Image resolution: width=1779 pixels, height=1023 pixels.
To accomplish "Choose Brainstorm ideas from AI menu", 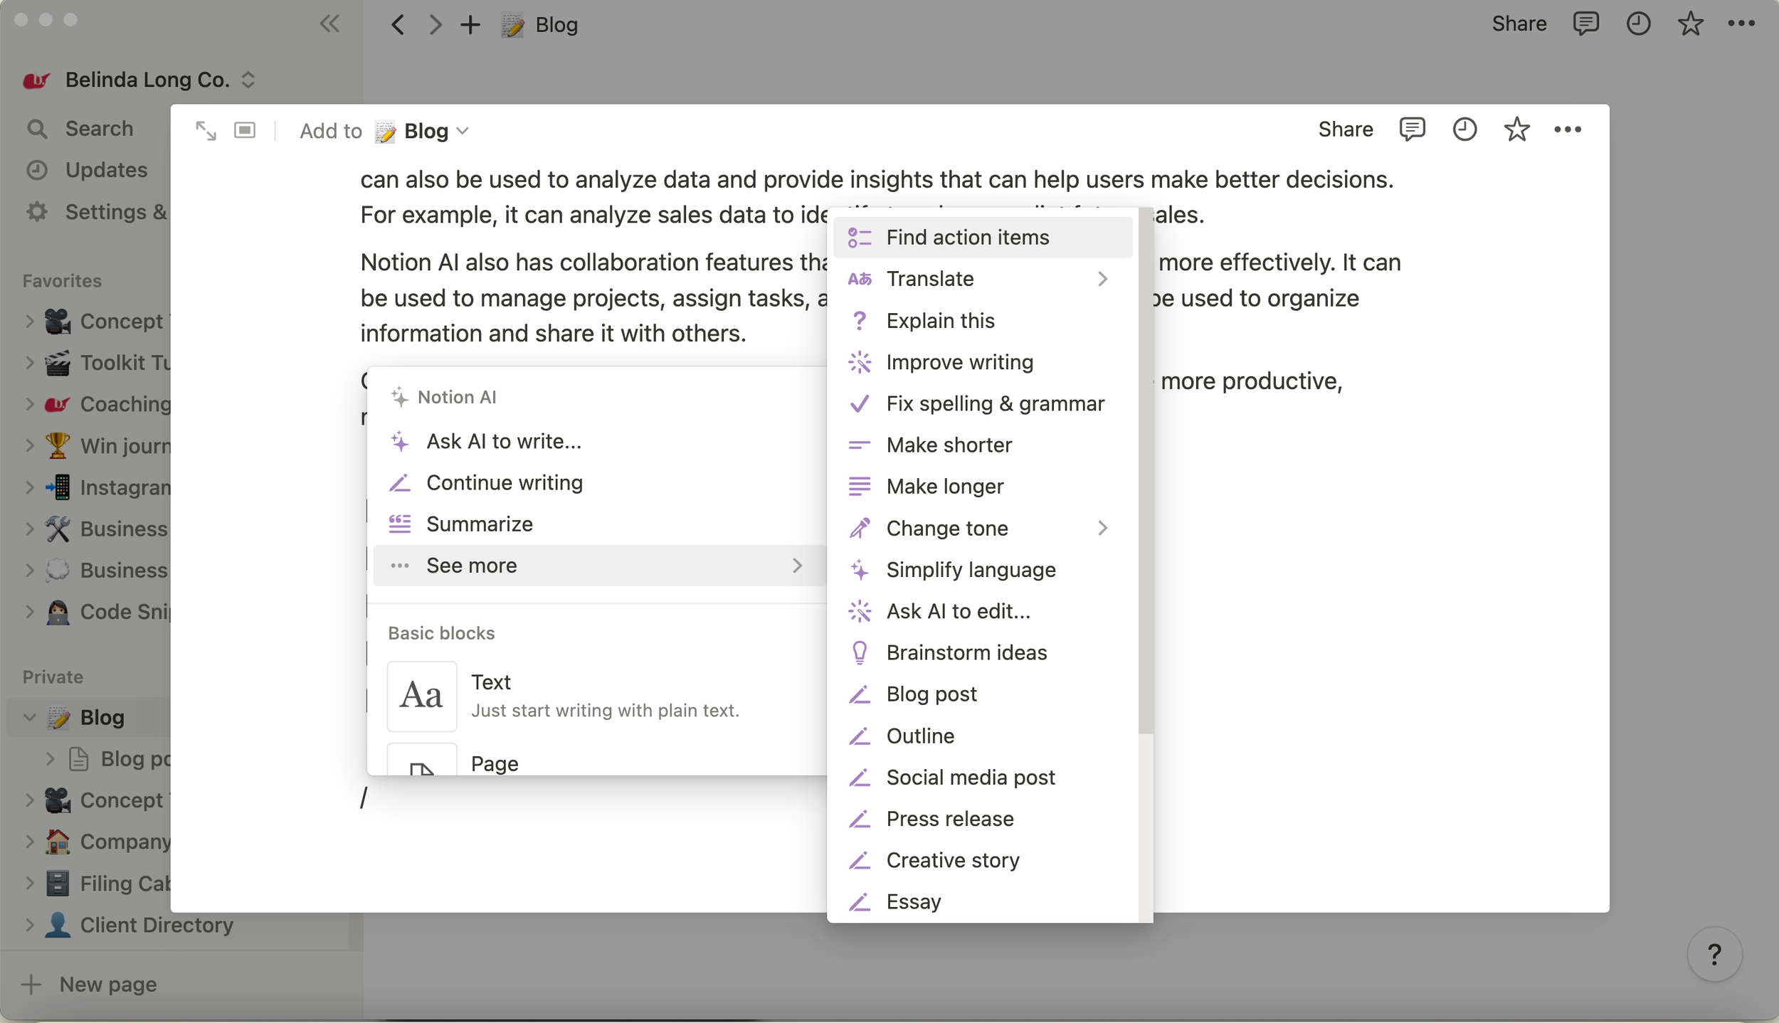I will (x=966, y=652).
